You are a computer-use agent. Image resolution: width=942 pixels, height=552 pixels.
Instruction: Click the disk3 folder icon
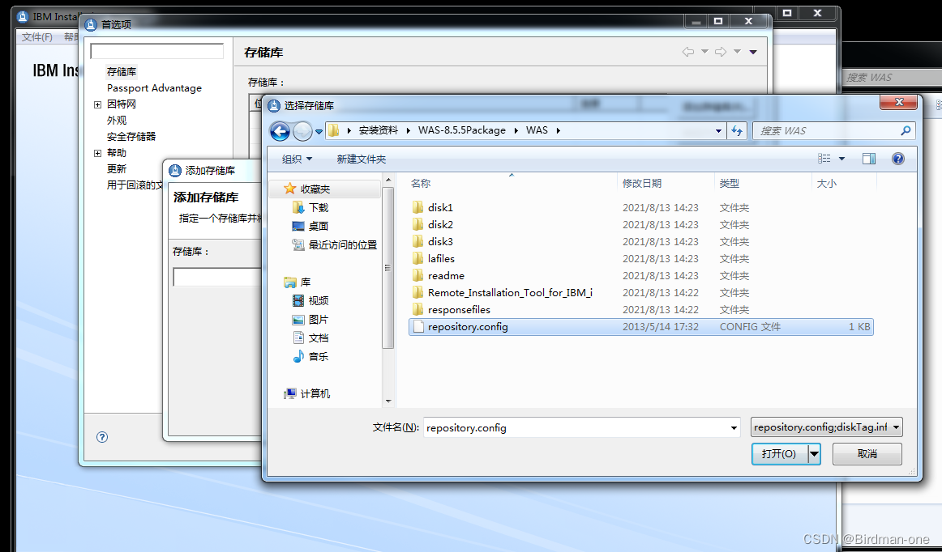(418, 242)
